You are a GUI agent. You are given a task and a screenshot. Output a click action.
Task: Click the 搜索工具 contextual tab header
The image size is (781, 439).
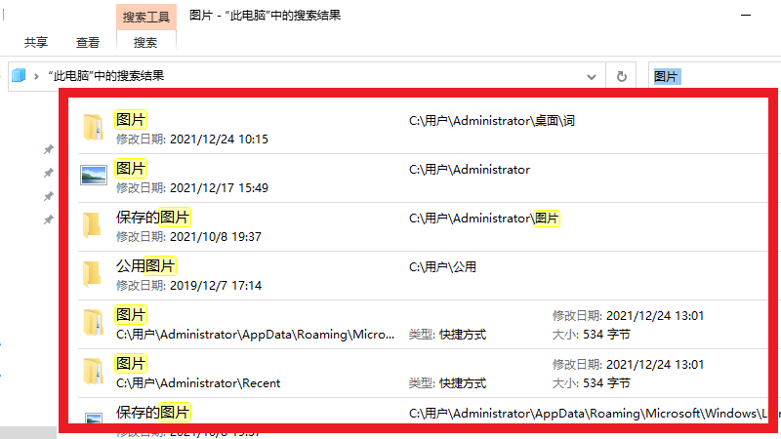(145, 17)
